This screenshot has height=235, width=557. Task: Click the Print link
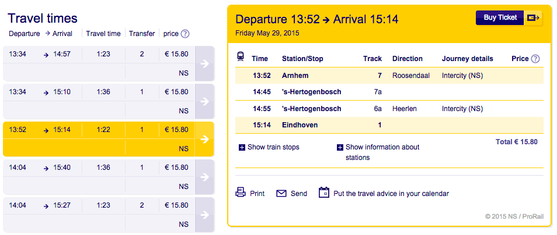click(x=257, y=194)
